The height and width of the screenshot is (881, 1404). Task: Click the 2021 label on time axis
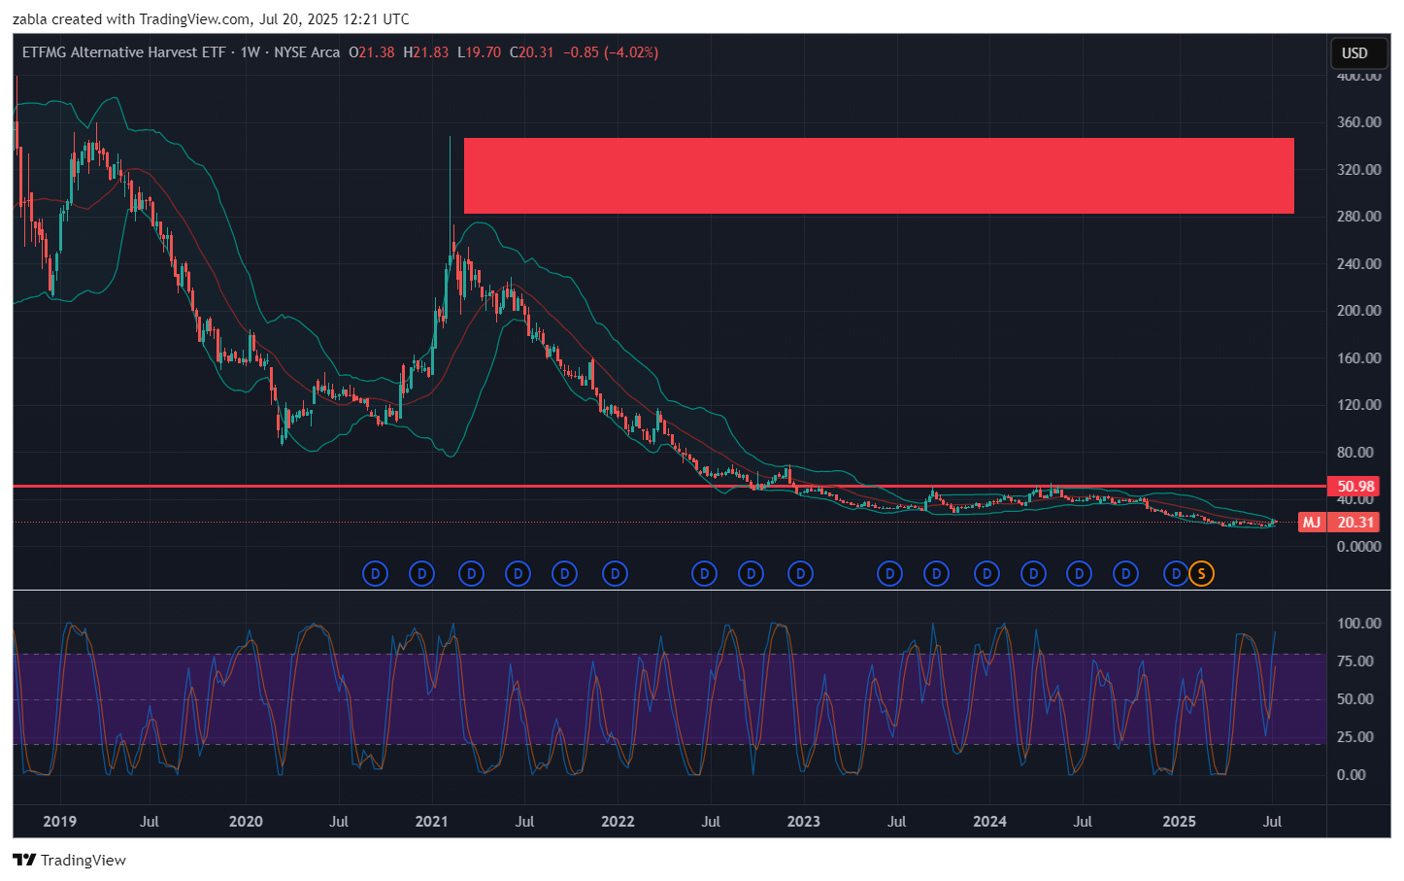(431, 822)
